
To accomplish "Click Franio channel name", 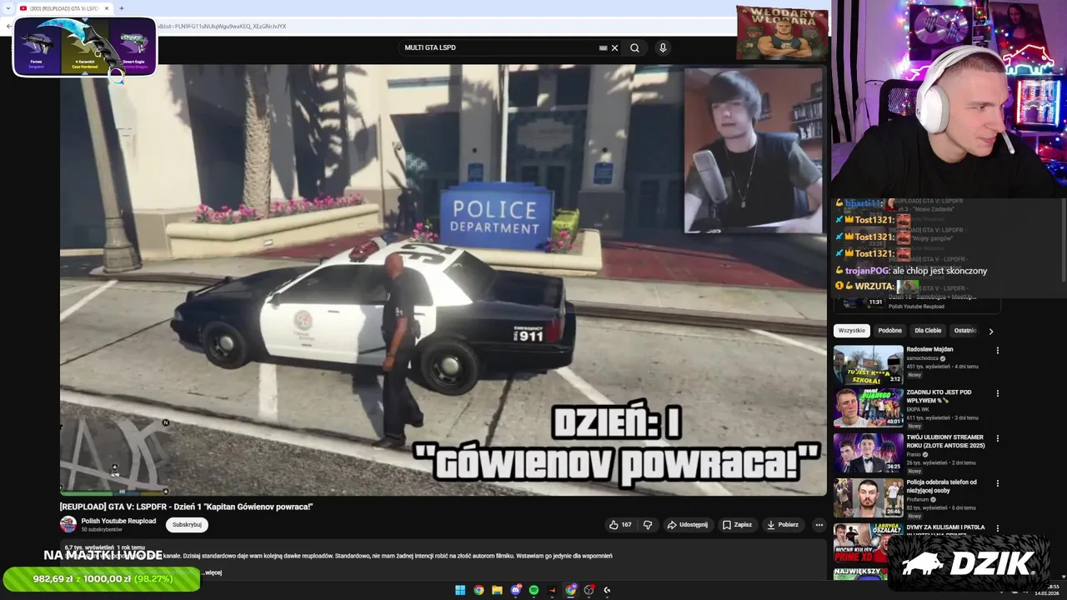I will (x=914, y=454).
